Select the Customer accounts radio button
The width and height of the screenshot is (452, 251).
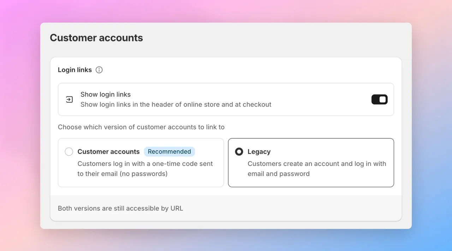[69, 151]
